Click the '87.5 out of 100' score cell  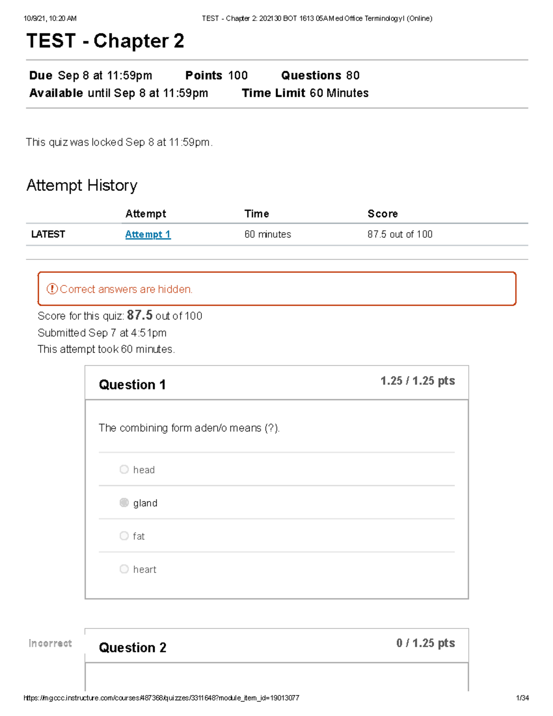tap(400, 234)
